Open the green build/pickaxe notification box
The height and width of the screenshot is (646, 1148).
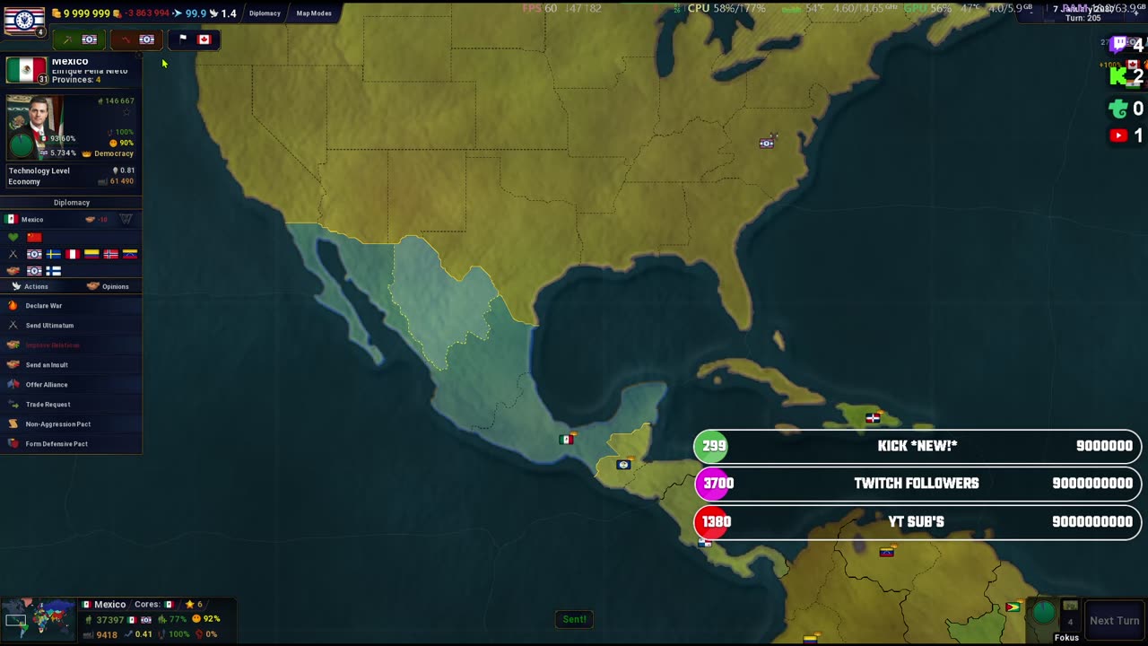point(78,39)
